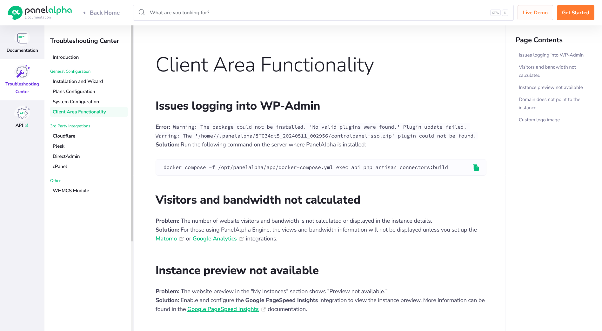Jump to 'Instance preview not available' in Page Contents

tap(551, 87)
